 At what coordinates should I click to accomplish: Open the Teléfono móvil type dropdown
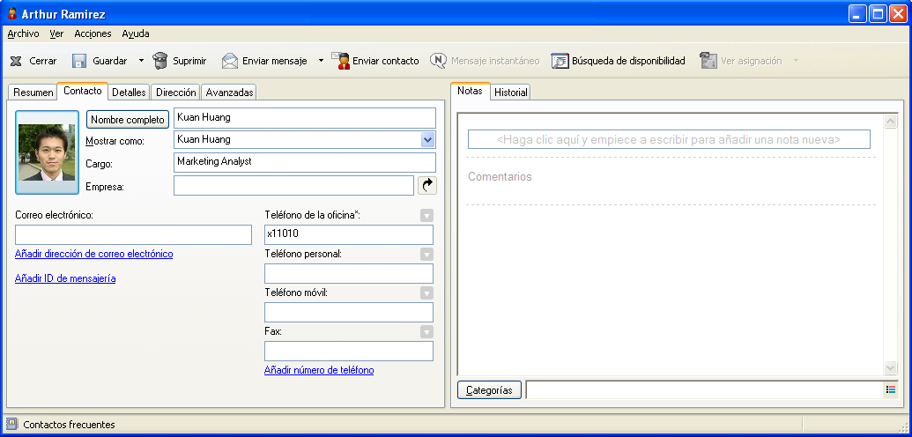(426, 293)
